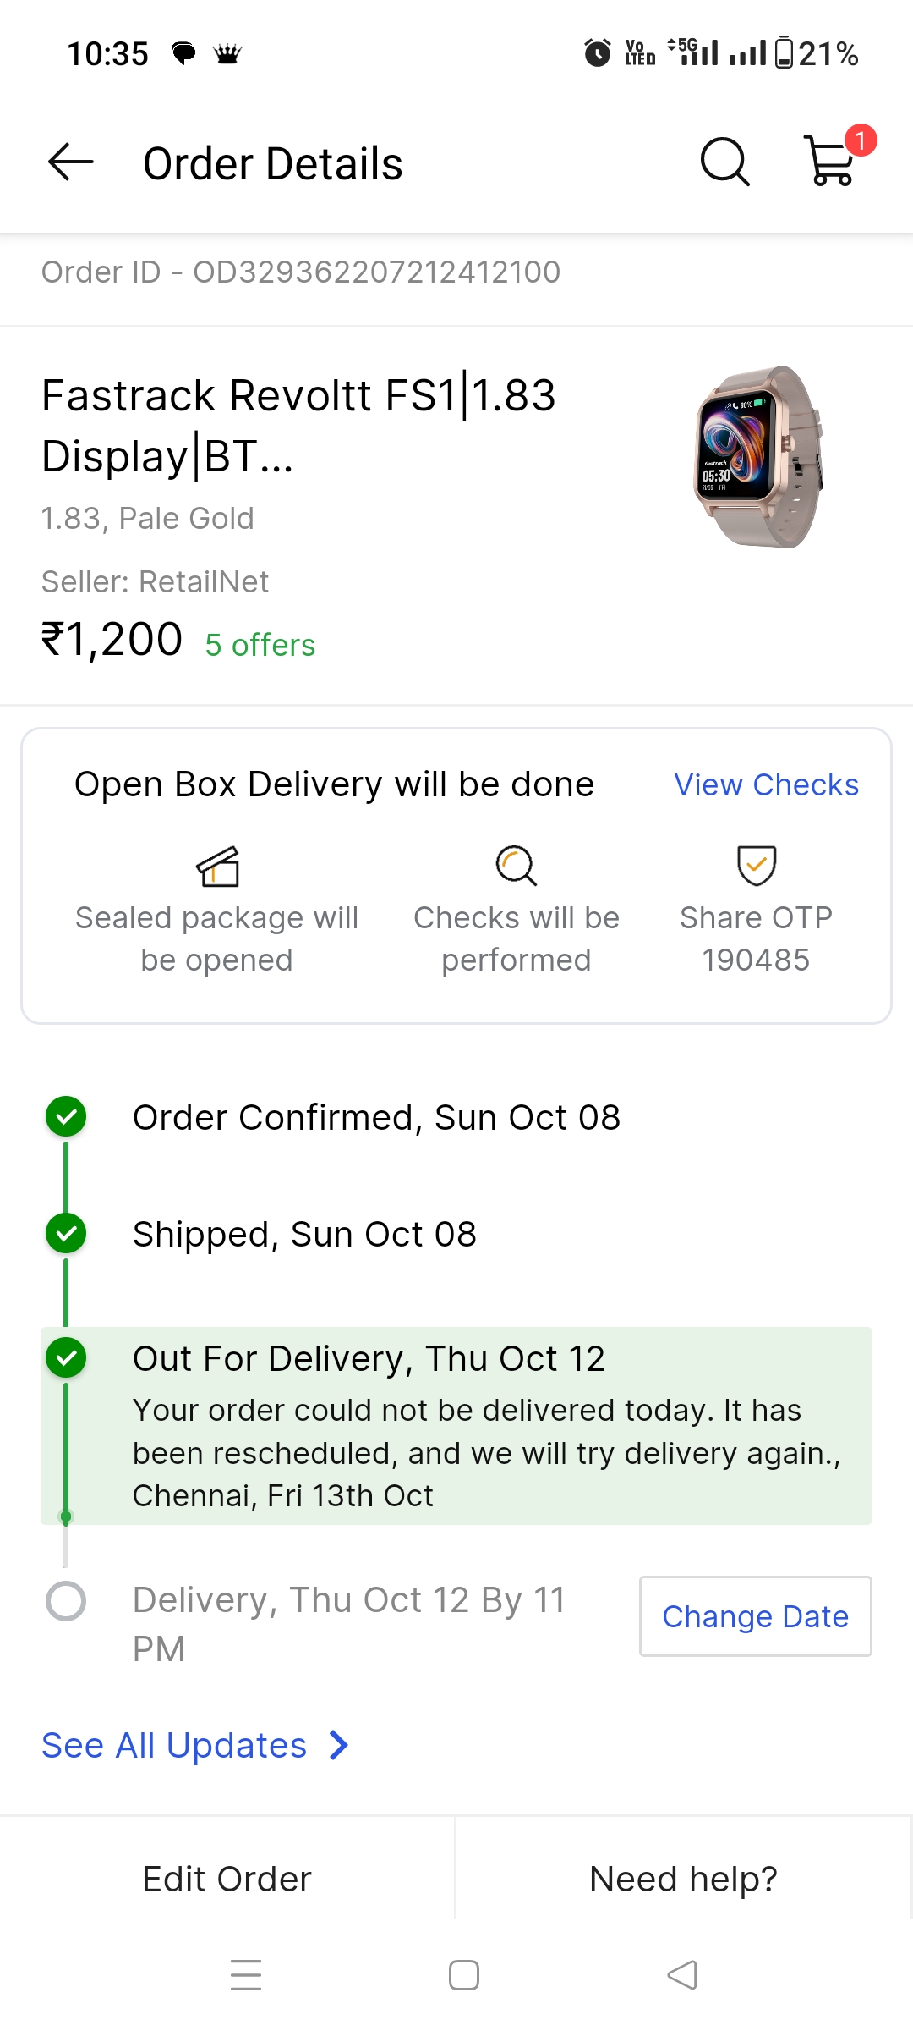Expand See All Updates chevron
The height and width of the screenshot is (2031, 913).
click(x=339, y=1745)
